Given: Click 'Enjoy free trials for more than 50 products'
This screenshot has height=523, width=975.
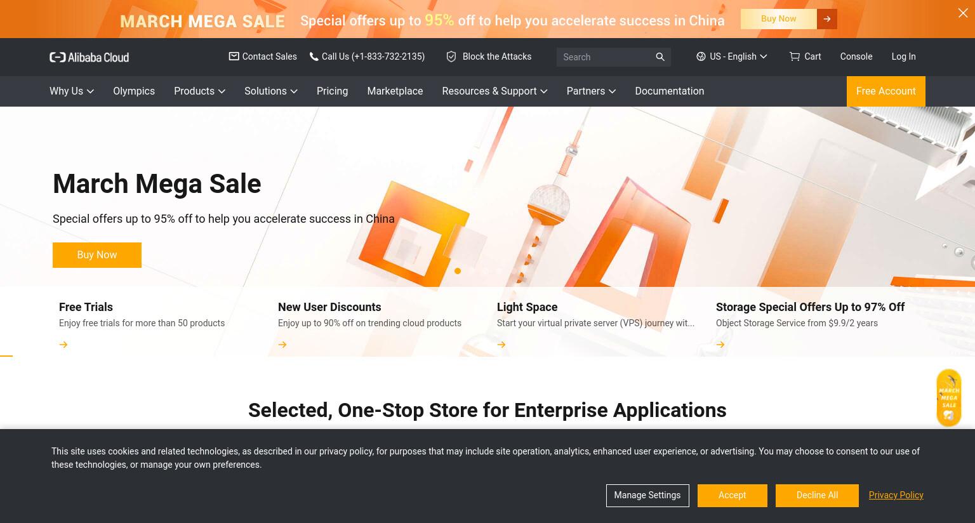Looking at the screenshot, I should coord(142,323).
